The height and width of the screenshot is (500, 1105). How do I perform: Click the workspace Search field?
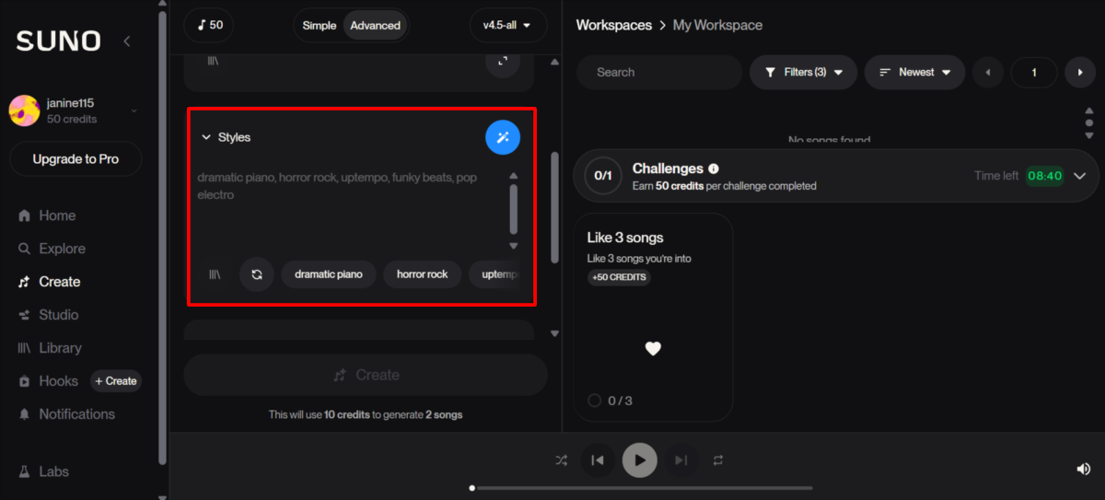pos(659,72)
